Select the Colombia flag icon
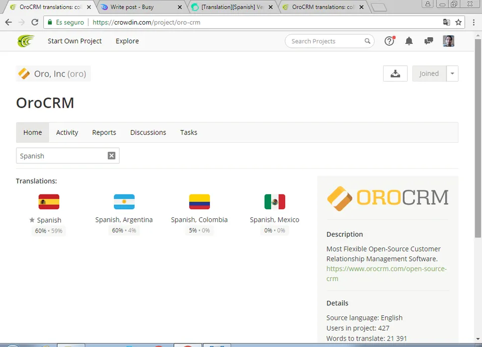Viewport: 482px width, 347px height. pyautogui.click(x=199, y=202)
